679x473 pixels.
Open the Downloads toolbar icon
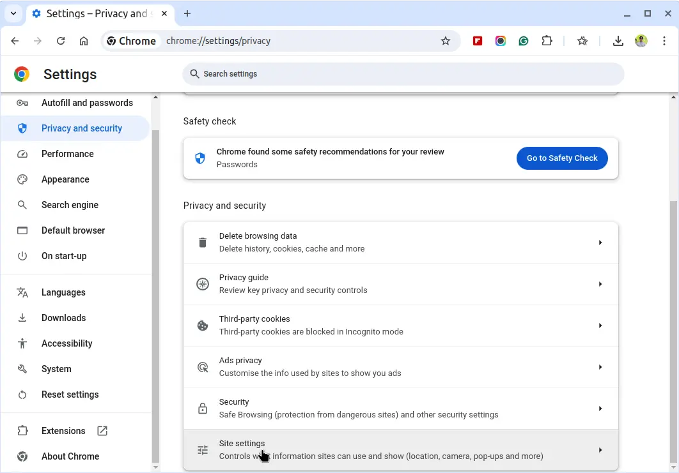[618, 41]
